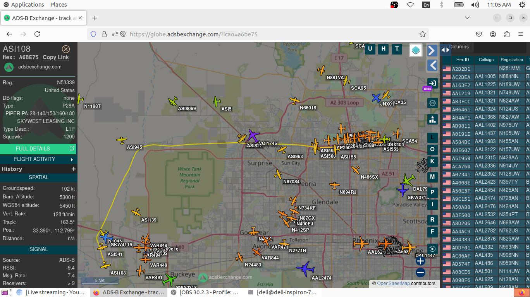Select the N66018 plane icon
Screen dimensions: 530x297
click(x=295, y=101)
